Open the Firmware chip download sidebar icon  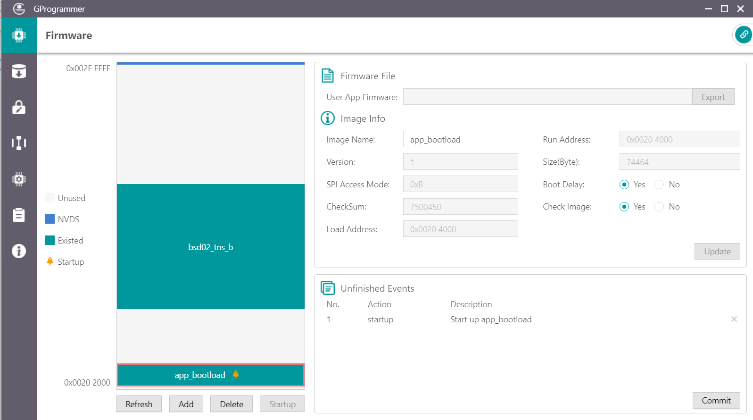click(x=19, y=35)
